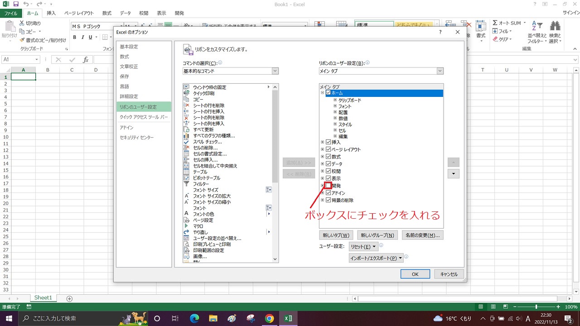Click the Format Painter (書式のコピー) brush icon

[x=21, y=40]
